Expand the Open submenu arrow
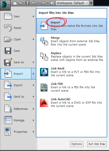 point(33,39)
